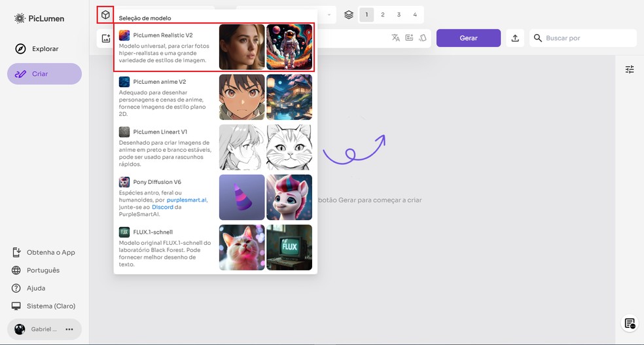
Task: Click the FLUX monitor thumbnail
Action: tap(289, 247)
